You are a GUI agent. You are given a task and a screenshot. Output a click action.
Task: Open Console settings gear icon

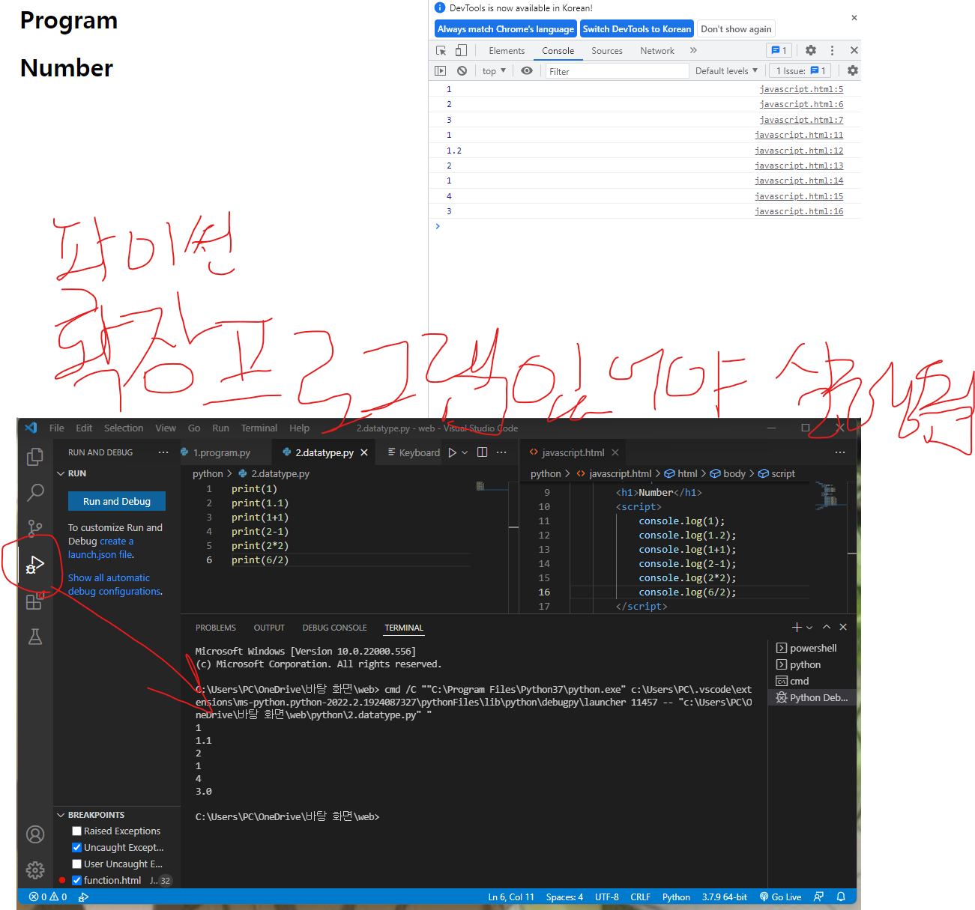(x=853, y=70)
